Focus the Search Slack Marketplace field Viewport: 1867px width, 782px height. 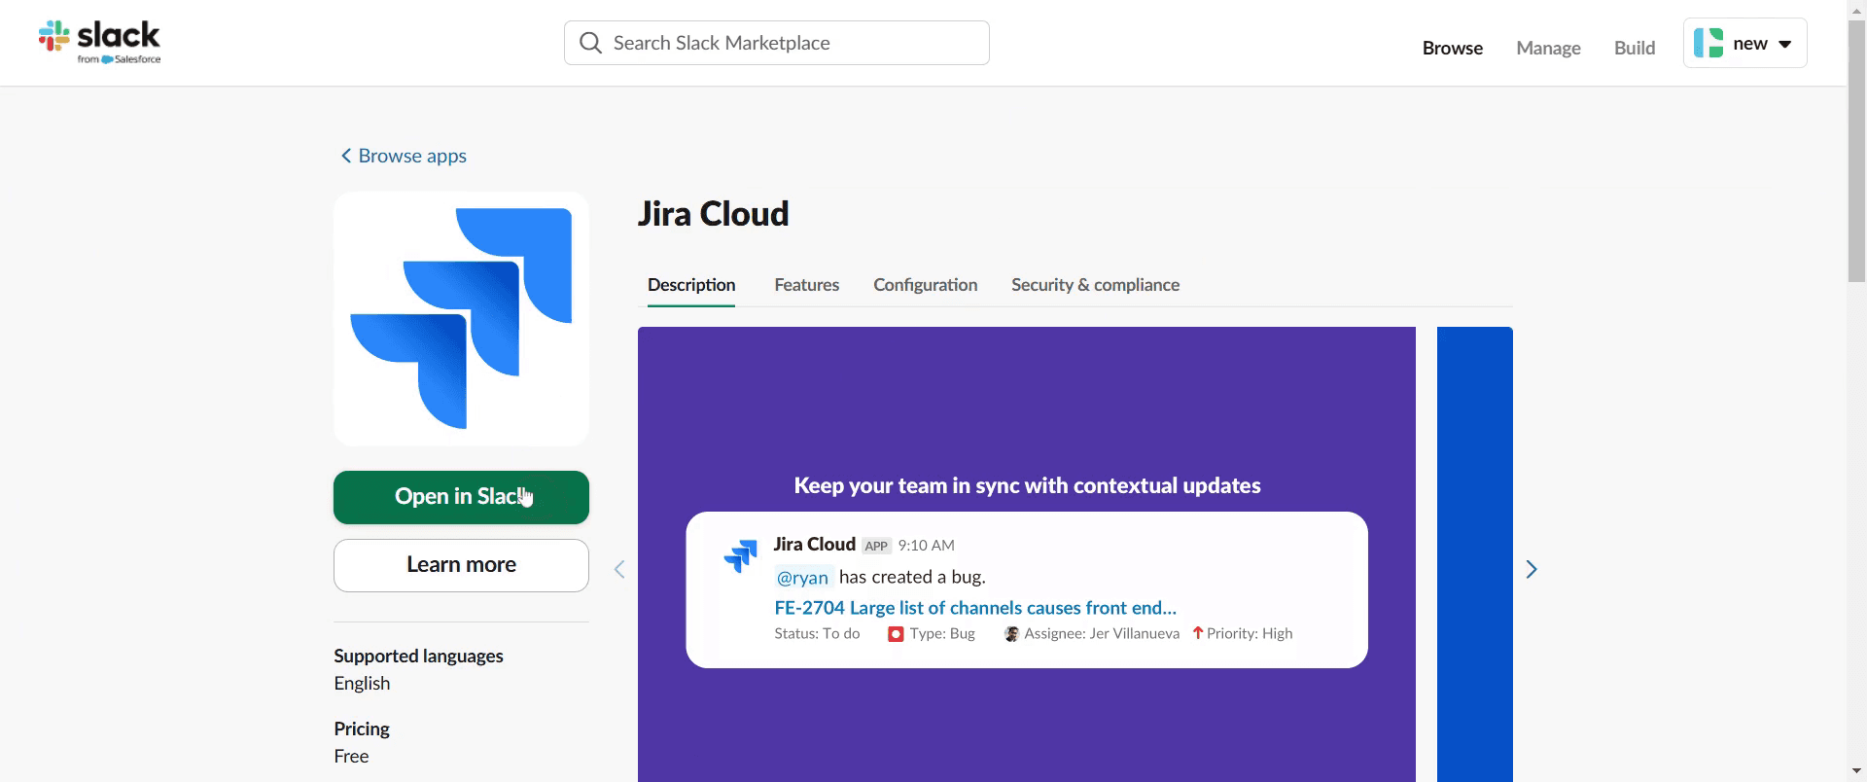tap(777, 43)
